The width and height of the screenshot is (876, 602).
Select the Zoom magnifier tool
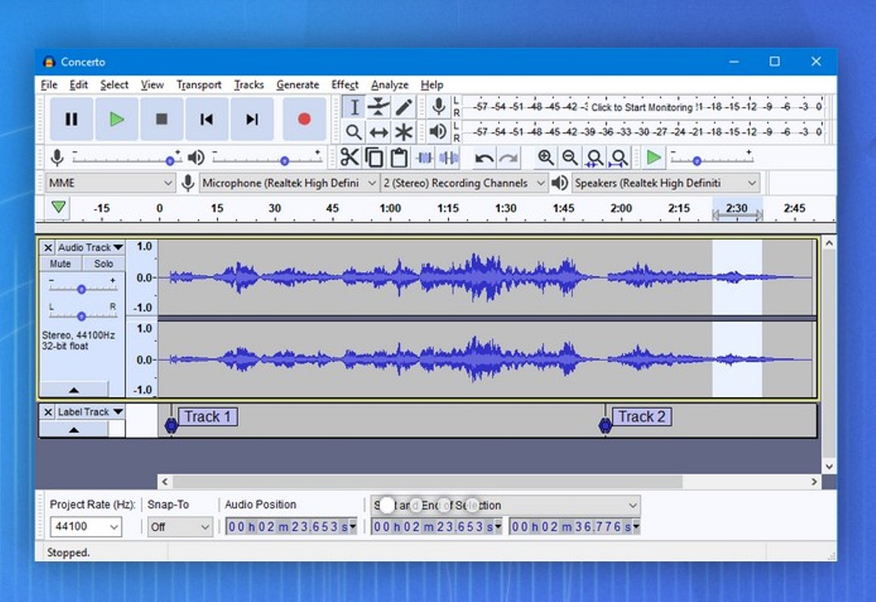(354, 132)
